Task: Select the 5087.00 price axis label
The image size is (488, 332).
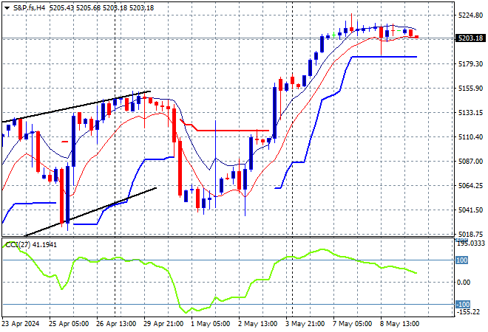Action: [x=470, y=161]
